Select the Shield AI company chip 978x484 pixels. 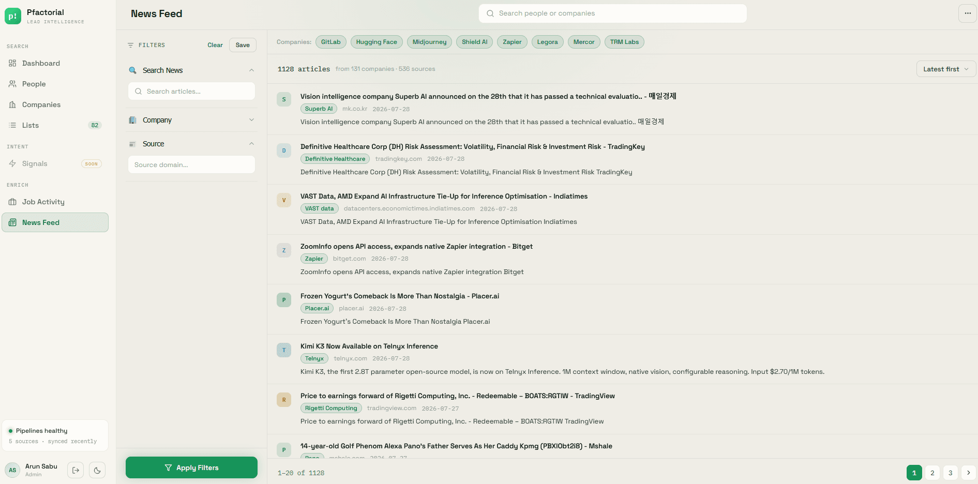[x=474, y=42]
